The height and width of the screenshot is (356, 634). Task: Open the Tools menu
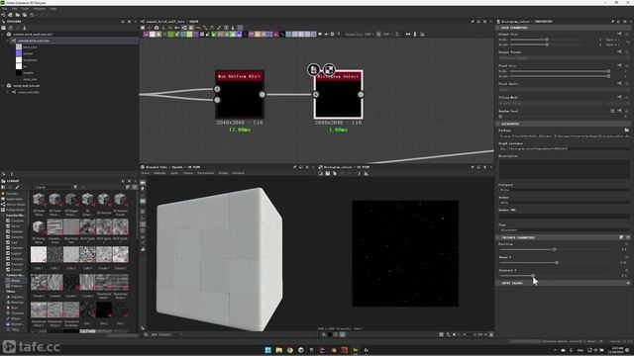pos(25,9)
